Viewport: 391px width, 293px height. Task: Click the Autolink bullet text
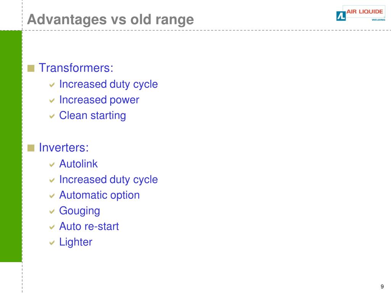[78, 164]
